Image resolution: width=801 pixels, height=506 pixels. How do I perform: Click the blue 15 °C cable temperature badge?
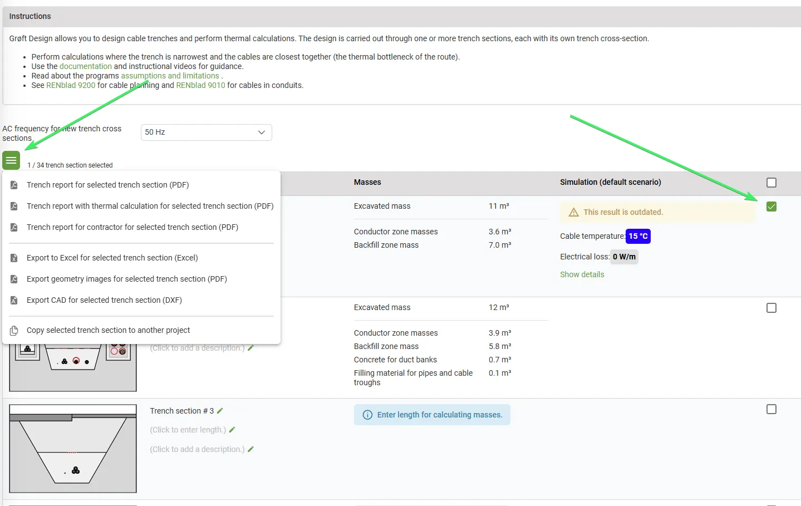click(x=638, y=236)
